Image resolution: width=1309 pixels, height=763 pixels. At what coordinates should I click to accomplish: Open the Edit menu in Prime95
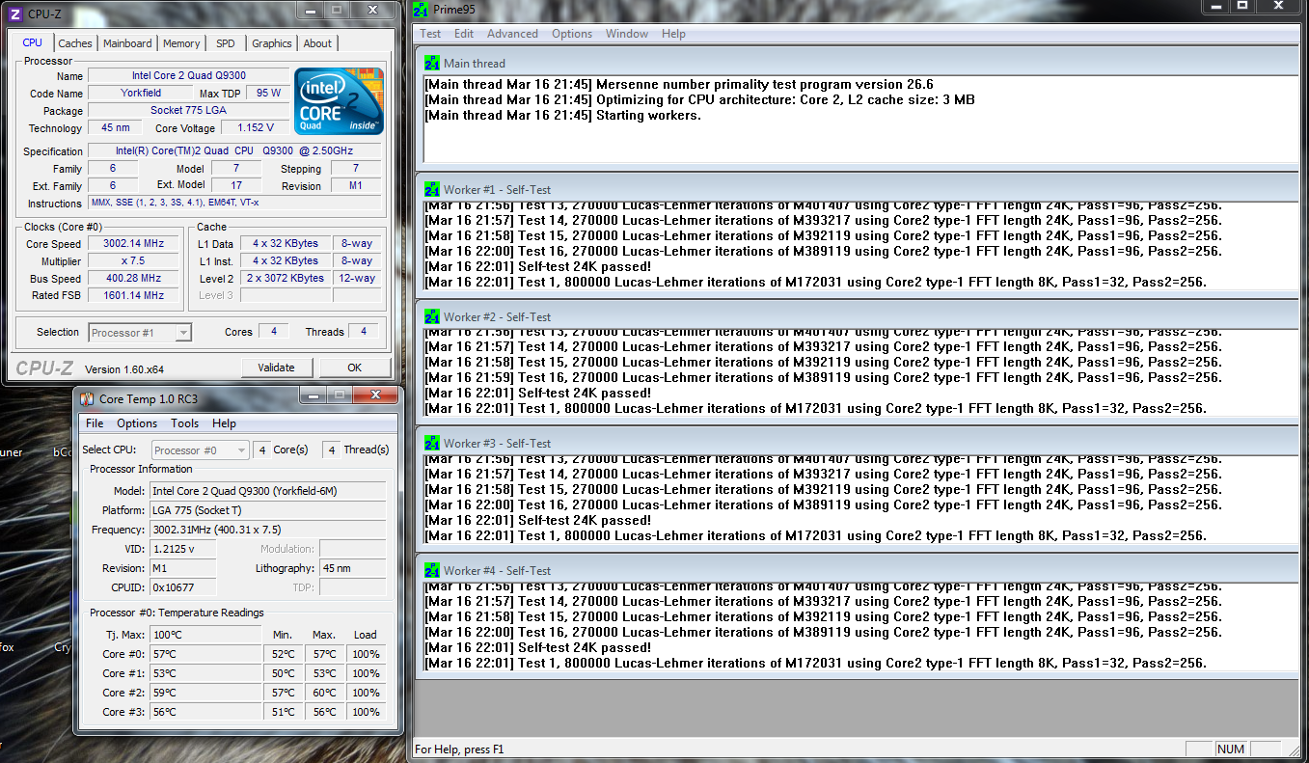coord(464,34)
